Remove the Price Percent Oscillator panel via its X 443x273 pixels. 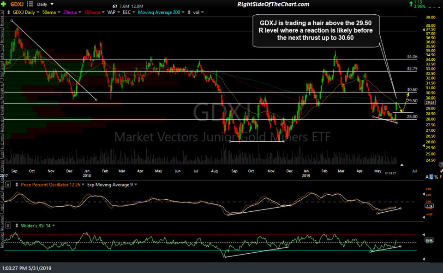[x=8, y=185]
